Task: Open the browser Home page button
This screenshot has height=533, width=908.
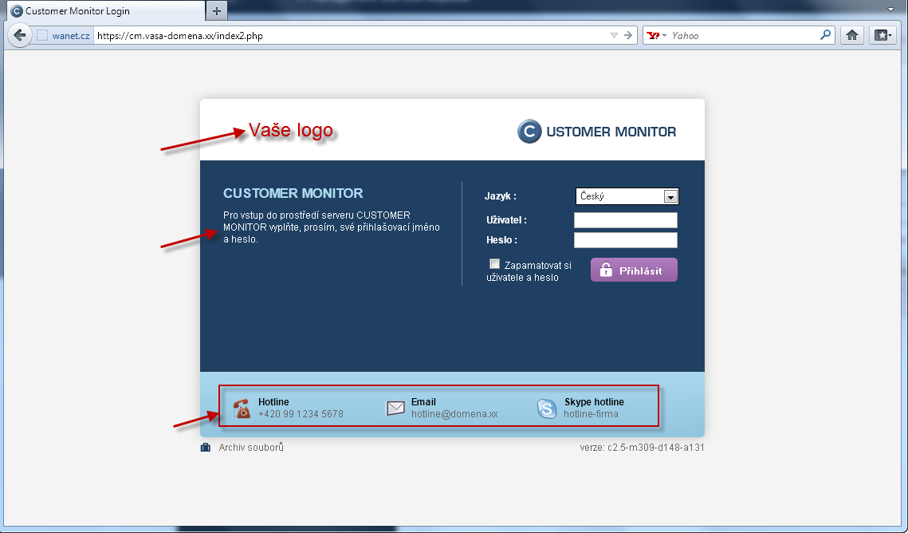Action: (852, 35)
